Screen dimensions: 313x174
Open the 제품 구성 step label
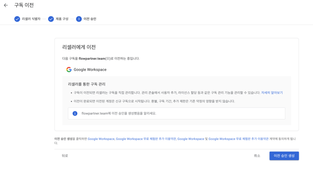(62, 19)
